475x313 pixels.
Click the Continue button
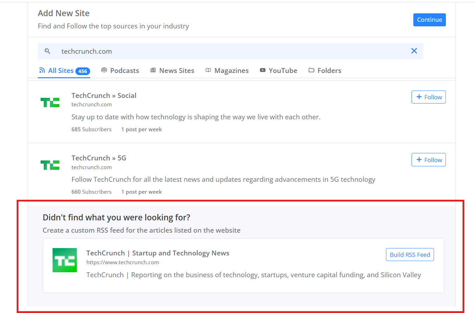(x=429, y=20)
